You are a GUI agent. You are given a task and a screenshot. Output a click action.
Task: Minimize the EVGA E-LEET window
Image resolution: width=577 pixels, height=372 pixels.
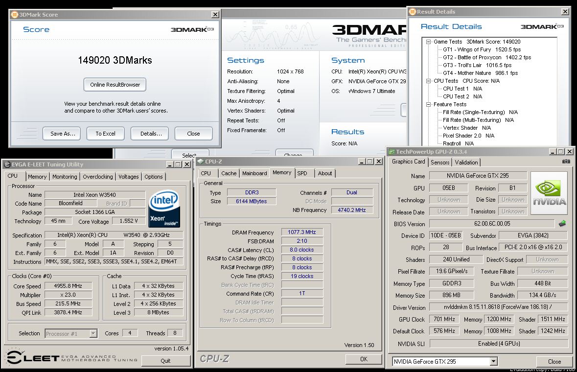click(x=170, y=164)
